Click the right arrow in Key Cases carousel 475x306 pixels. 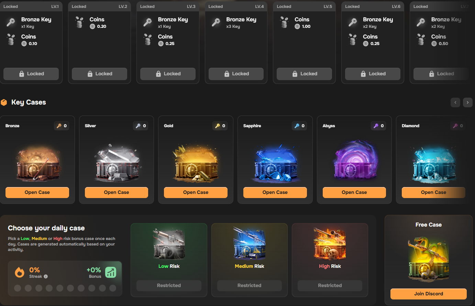467,102
